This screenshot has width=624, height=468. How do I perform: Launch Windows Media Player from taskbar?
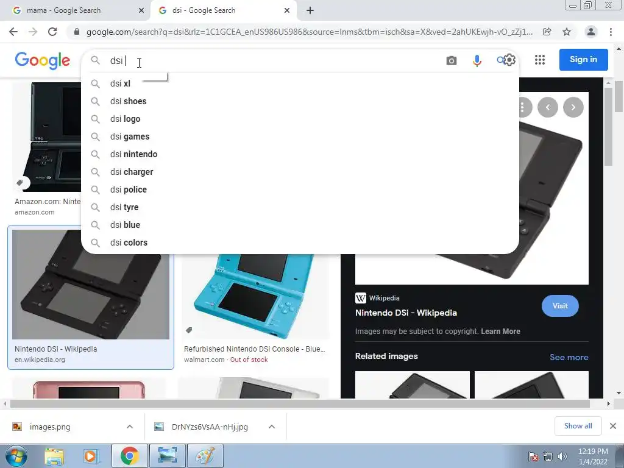pyautogui.click(x=90, y=456)
